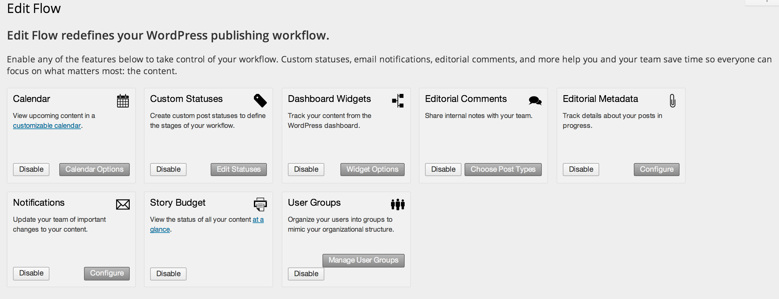The image size is (779, 299).
Task: Disable the Calendar feature
Action: 31,169
